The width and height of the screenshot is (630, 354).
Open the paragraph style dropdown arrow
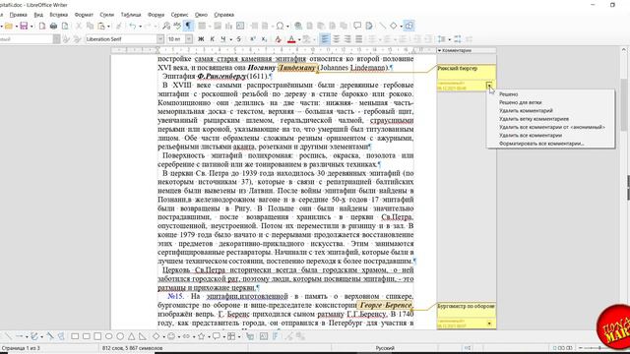[56, 39]
